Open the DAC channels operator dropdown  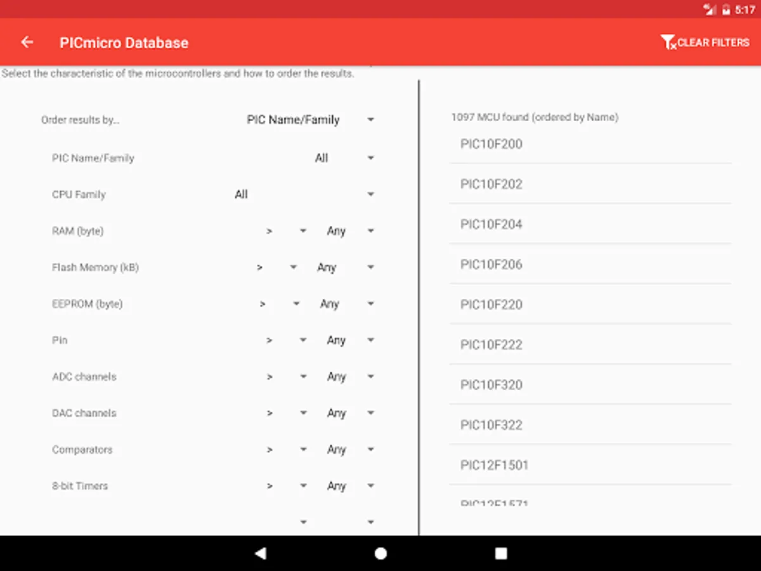tap(285, 413)
